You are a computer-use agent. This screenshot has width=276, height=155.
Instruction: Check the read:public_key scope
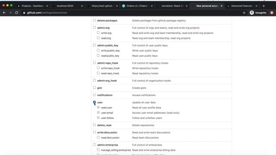click(98, 56)
